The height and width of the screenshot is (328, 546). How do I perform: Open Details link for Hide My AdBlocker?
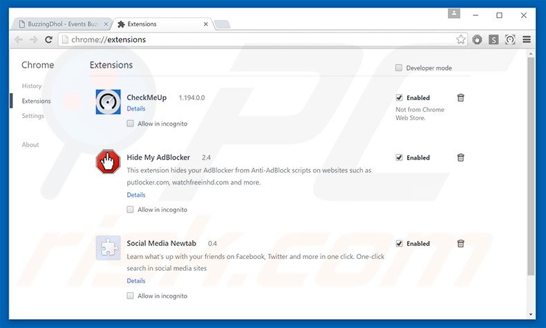(136, 195)
